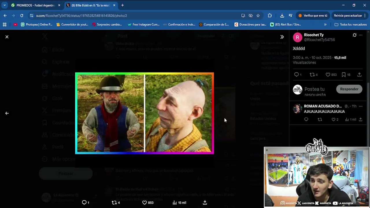370x208 pixels.
Task: Open ROMAN ACUSADO reply author name
Action: [x=323, y=106]
